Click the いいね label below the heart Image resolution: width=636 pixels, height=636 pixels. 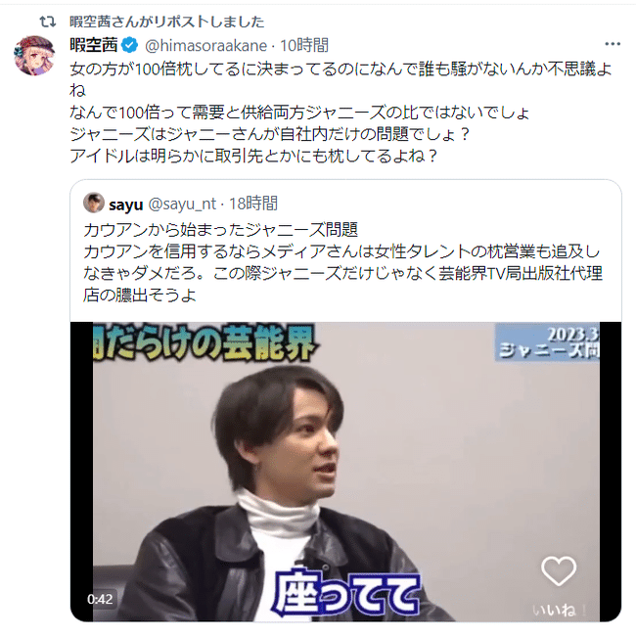pyautogui.click(x=559, y=610)
